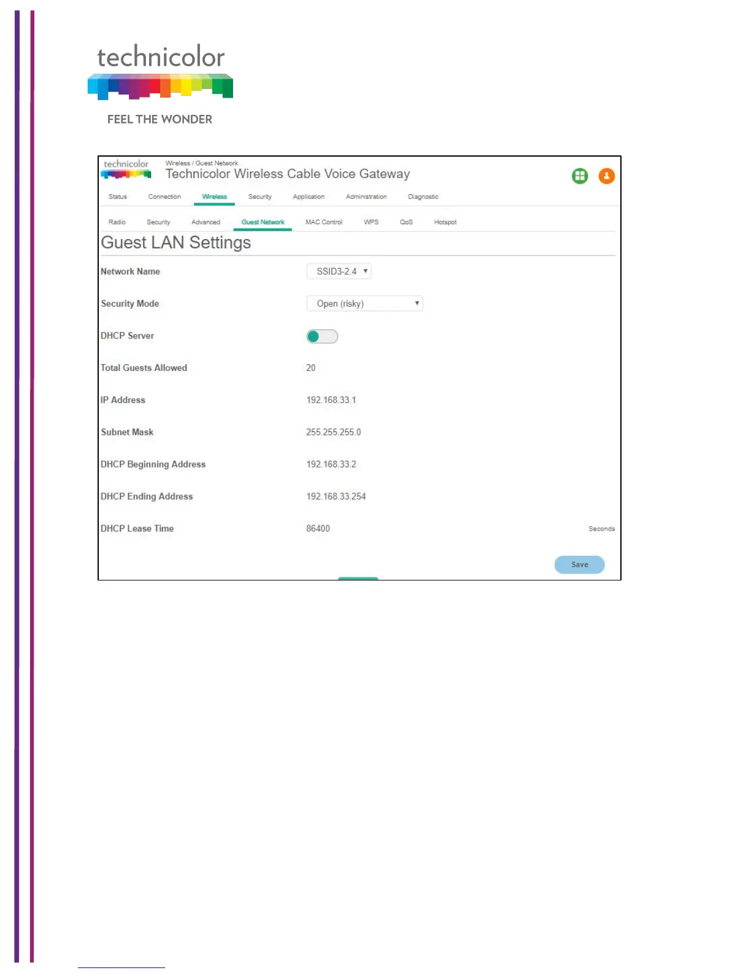Click the Guest LAN Settings heading
751x973 pixels.
(176, 243)
